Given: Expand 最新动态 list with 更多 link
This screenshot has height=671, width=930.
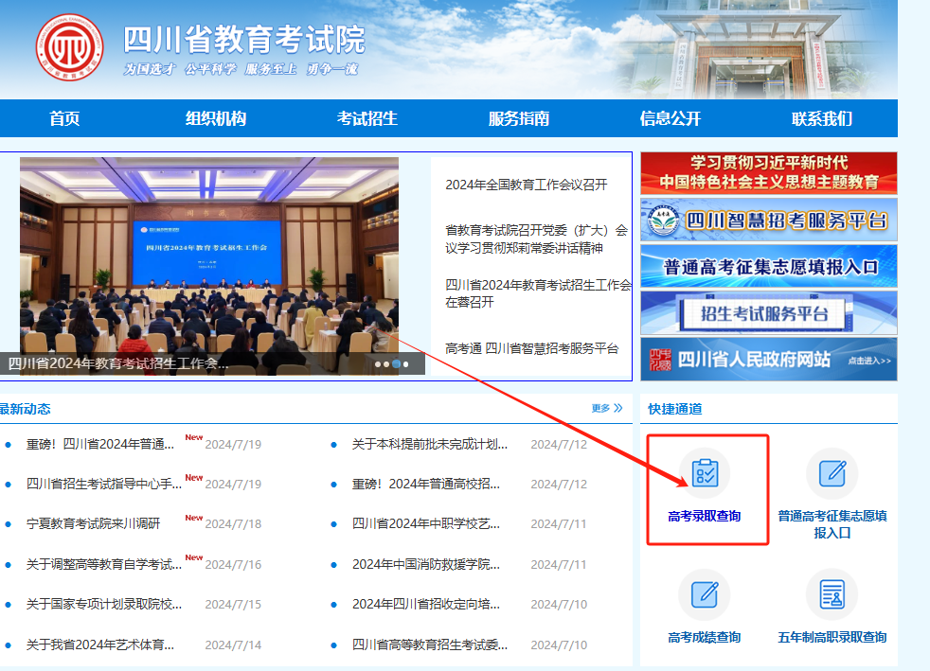Looking at the screenshot, I should coord(607,409).
